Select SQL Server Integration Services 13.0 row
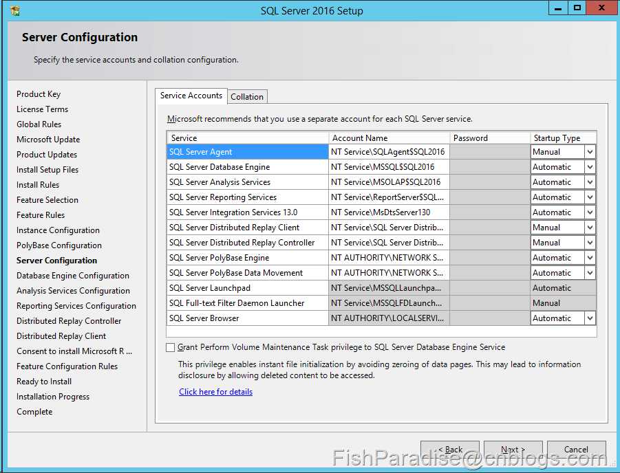 coord(248,212)
